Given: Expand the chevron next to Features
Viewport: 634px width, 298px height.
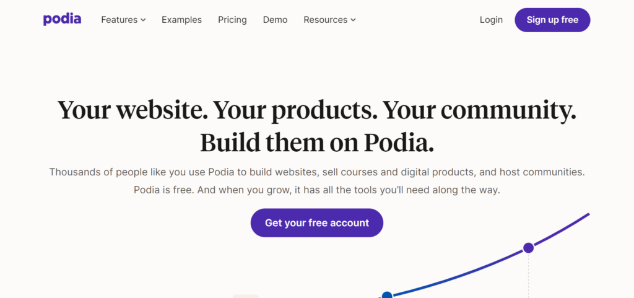Looking at the screenshot, I should pyautogui.click(x=143, y=20).
